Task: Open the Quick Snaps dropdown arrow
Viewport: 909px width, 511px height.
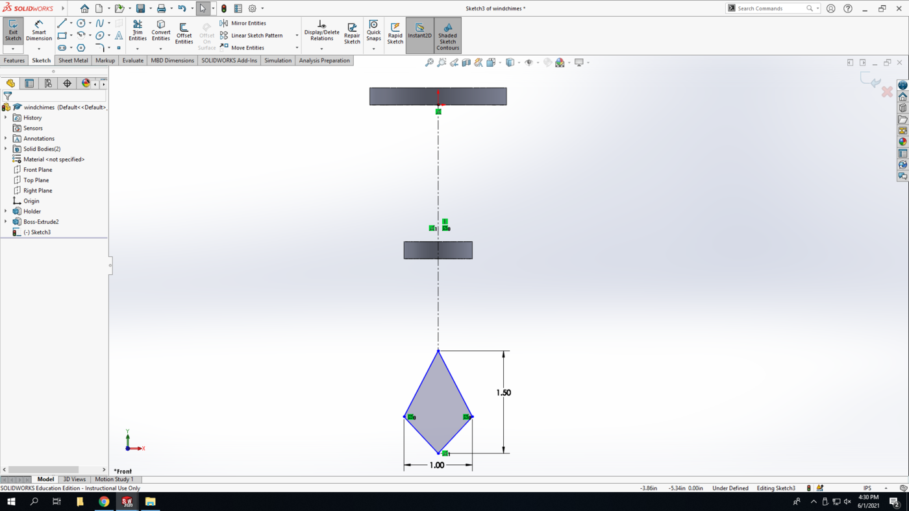Action: pyautogui.click(x=373, y=49)
